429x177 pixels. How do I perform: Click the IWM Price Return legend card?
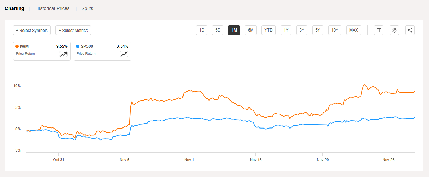pos(37,51)
